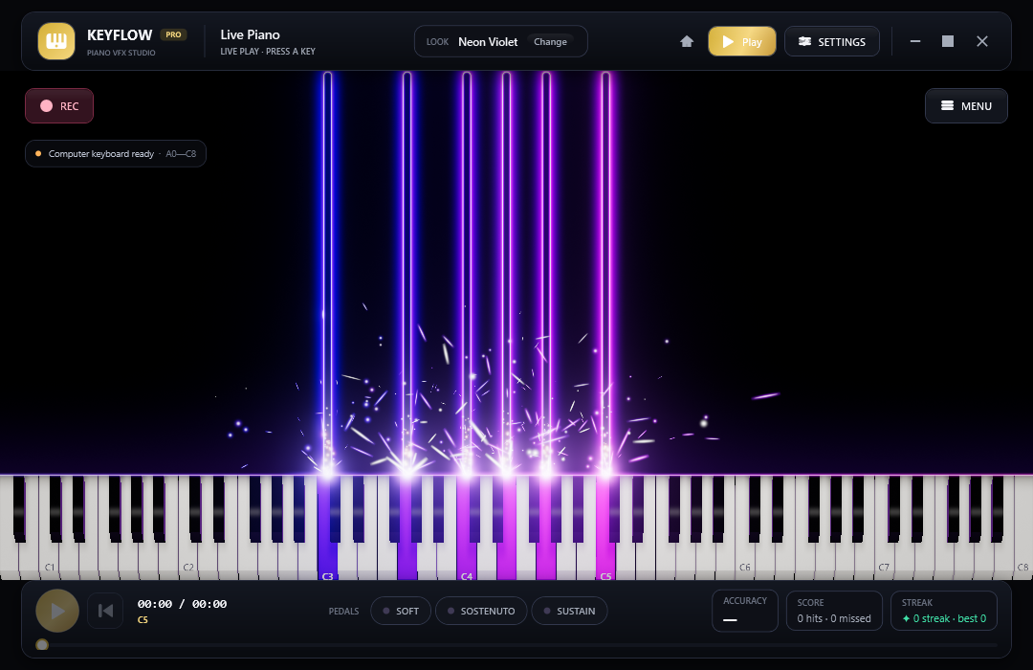Open the Settings panel
Screen dimensions: 1033x670
(832, 41)
